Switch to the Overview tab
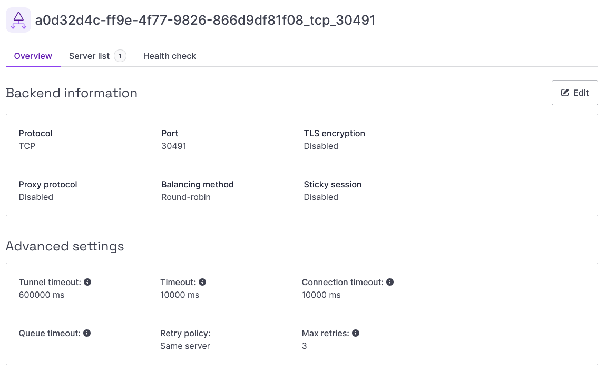This screenshot has width=606, height=372. point(33,56)
